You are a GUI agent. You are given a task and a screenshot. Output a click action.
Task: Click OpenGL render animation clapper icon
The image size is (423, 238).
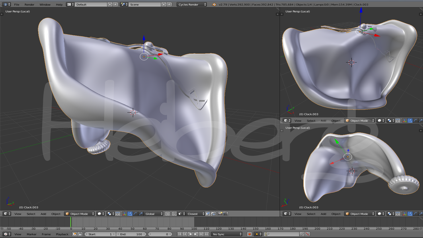[225, 214]
